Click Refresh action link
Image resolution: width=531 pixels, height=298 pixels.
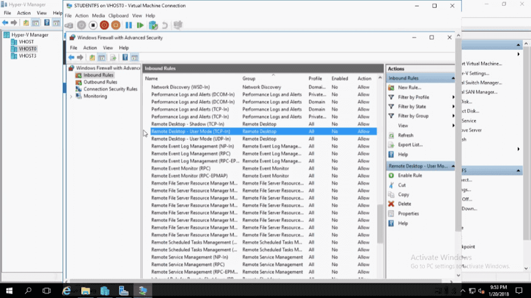click(x=405, y=135)
